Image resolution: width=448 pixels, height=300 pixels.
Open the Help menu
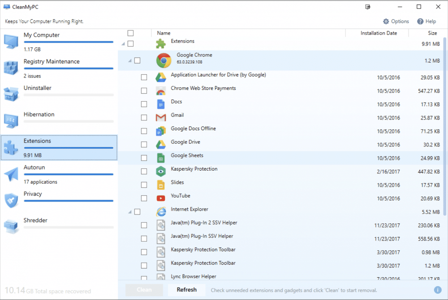[x=427, y=21]
